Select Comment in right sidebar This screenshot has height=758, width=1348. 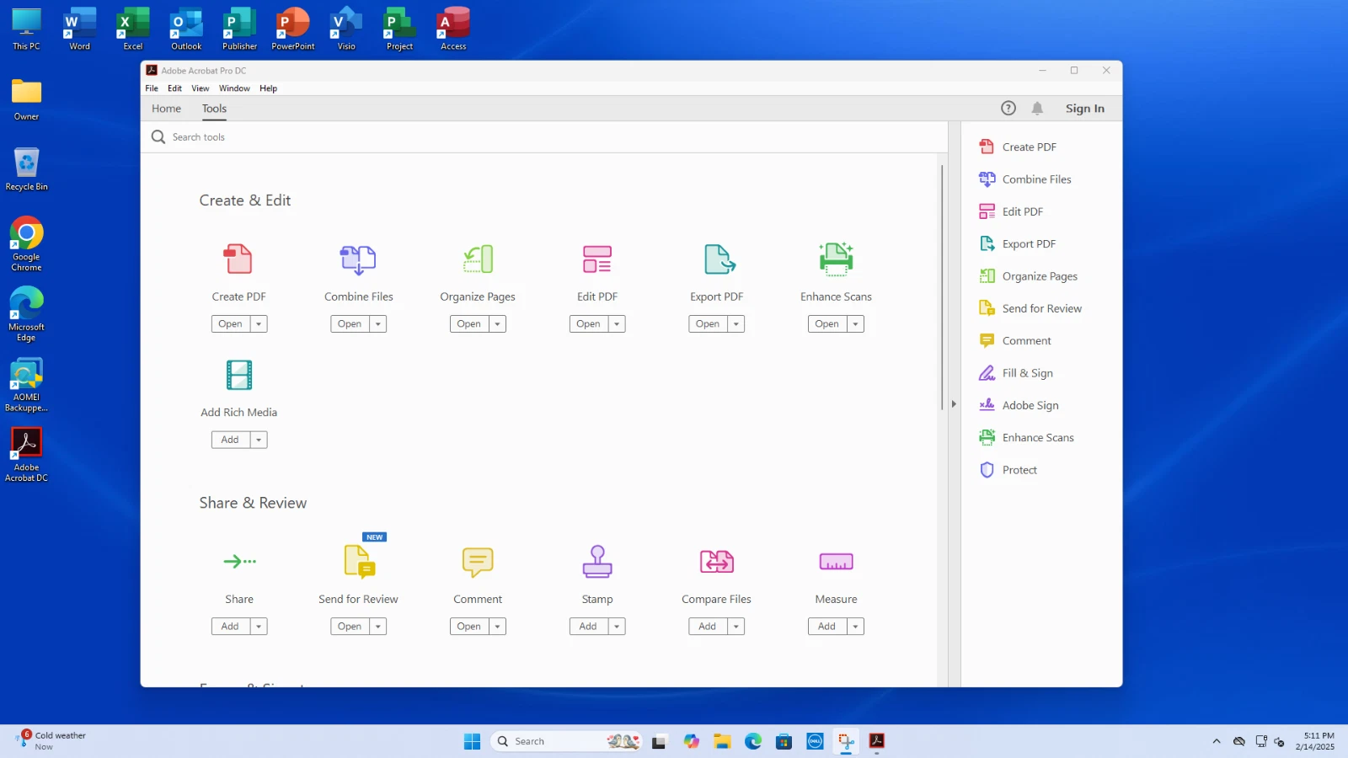pos(1015,341)
